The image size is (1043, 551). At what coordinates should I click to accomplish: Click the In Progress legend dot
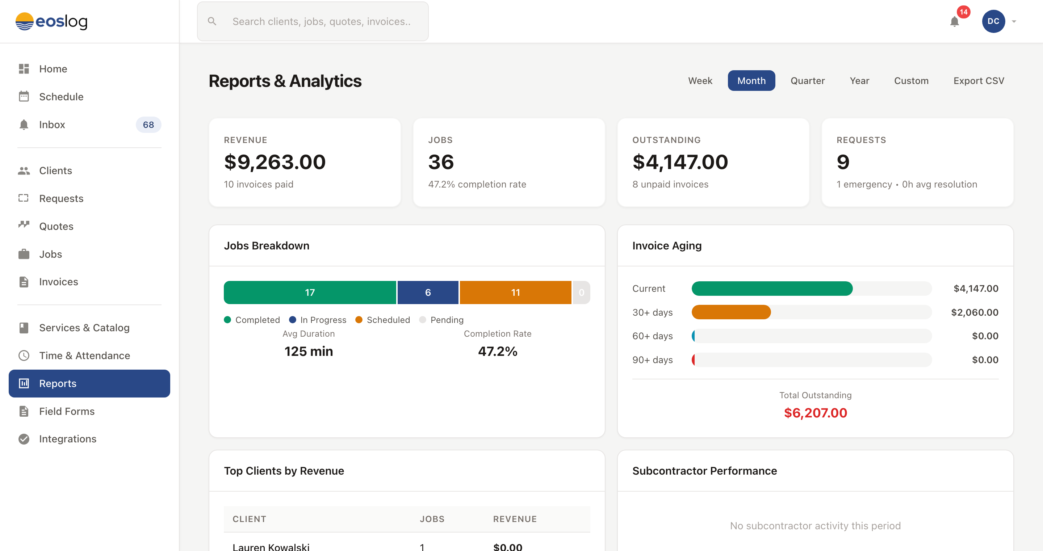[292, 320]
